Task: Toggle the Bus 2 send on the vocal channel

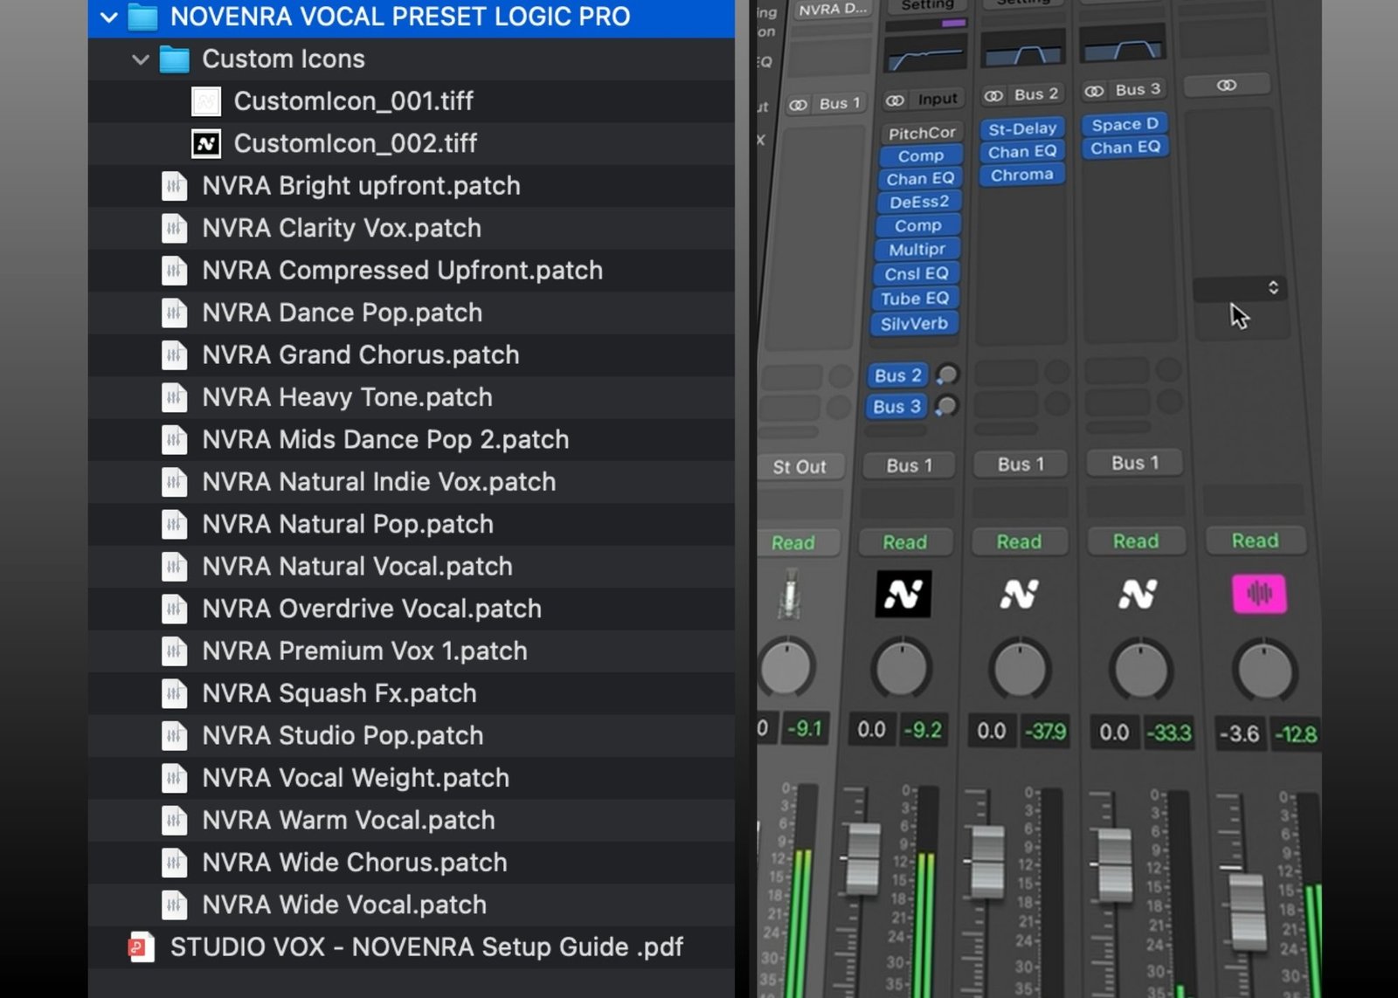Action: coord(897,375)
